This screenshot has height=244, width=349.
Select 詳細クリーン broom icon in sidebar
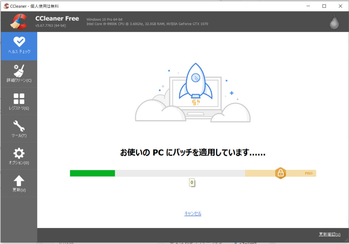tap(19, 71)
